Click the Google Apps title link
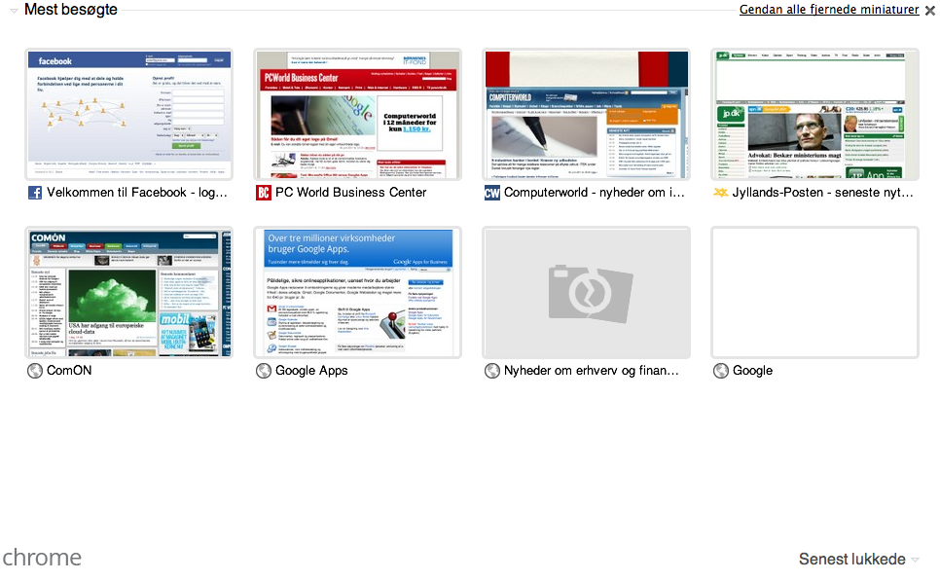This screenshot has height=581, width=940. tap(311, 371)
